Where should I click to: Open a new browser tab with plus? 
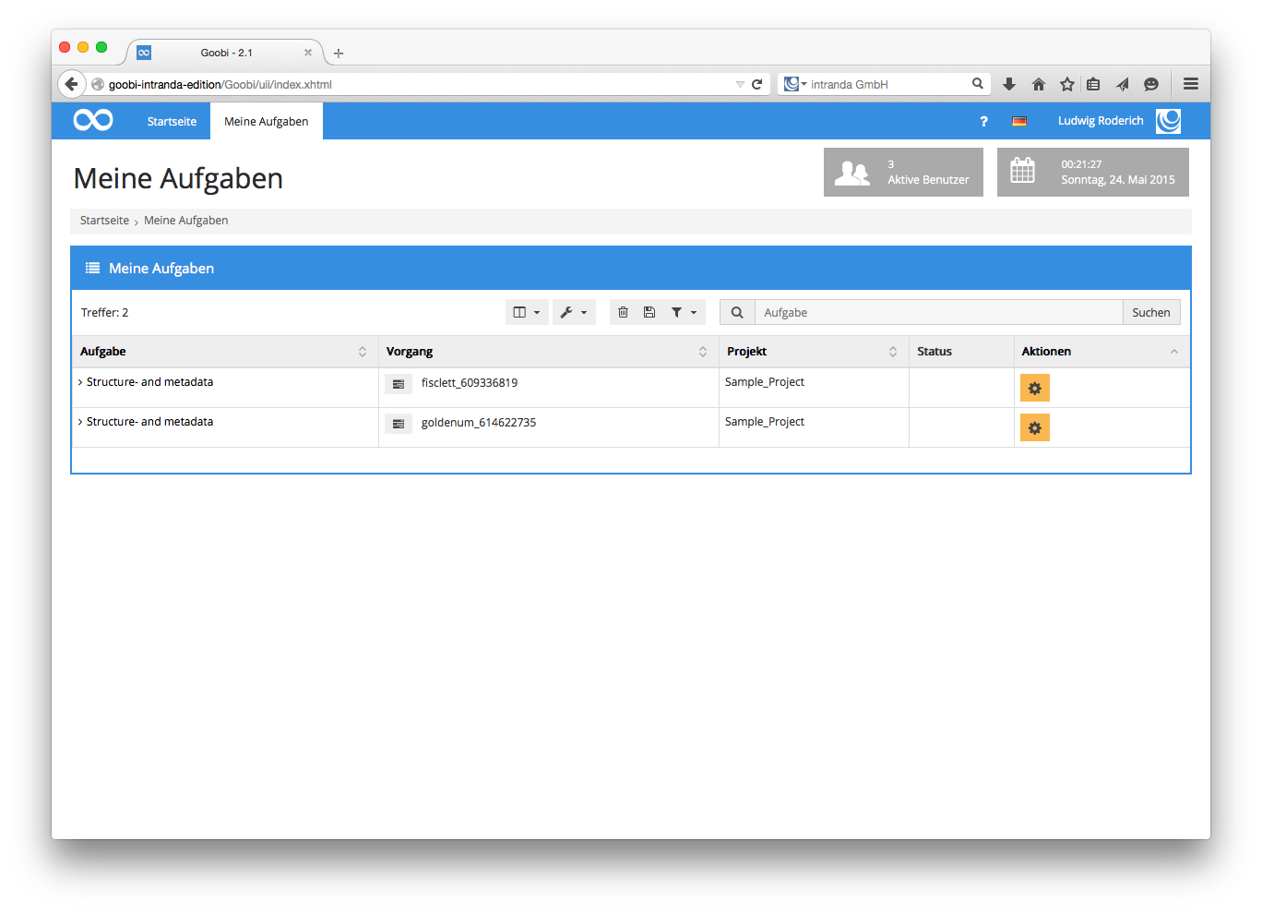coord(339,54)
